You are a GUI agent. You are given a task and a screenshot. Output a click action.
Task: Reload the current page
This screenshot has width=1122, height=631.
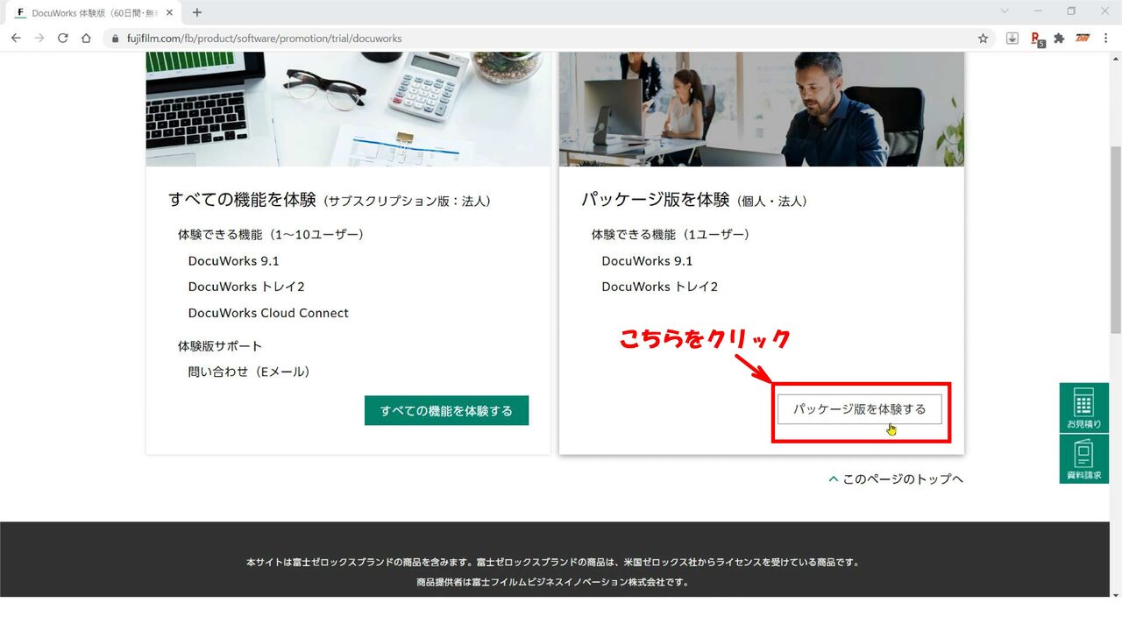[63, 39]
